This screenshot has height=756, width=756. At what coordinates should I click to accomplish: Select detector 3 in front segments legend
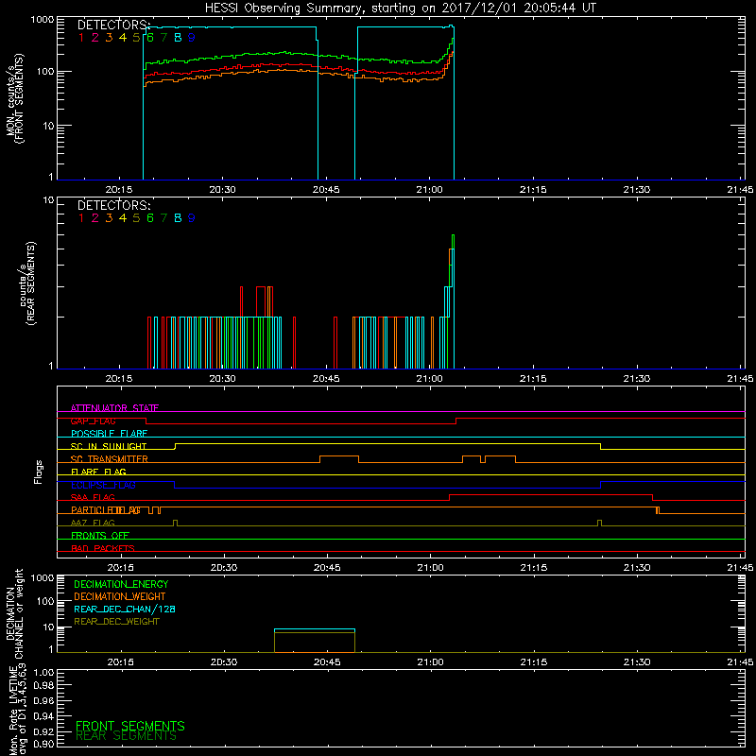[109, 38]
